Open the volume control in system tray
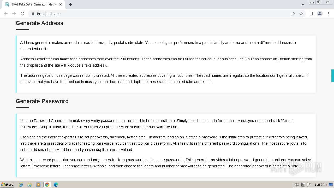The image size is (334, 188). point(296,185)
